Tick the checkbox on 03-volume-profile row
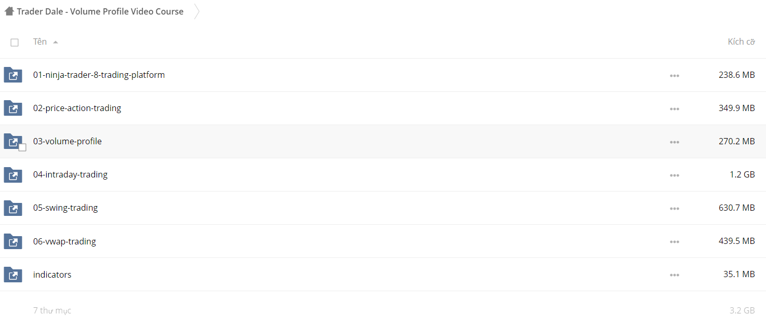 (22, 147)
